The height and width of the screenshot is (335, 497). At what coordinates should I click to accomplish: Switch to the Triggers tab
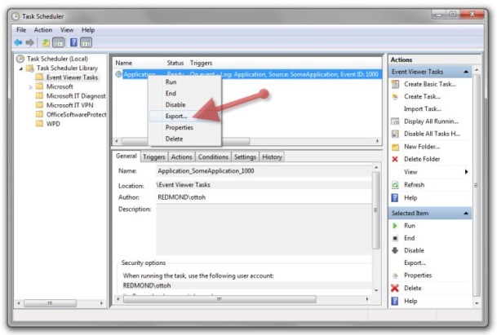click(x=153, y=157)
